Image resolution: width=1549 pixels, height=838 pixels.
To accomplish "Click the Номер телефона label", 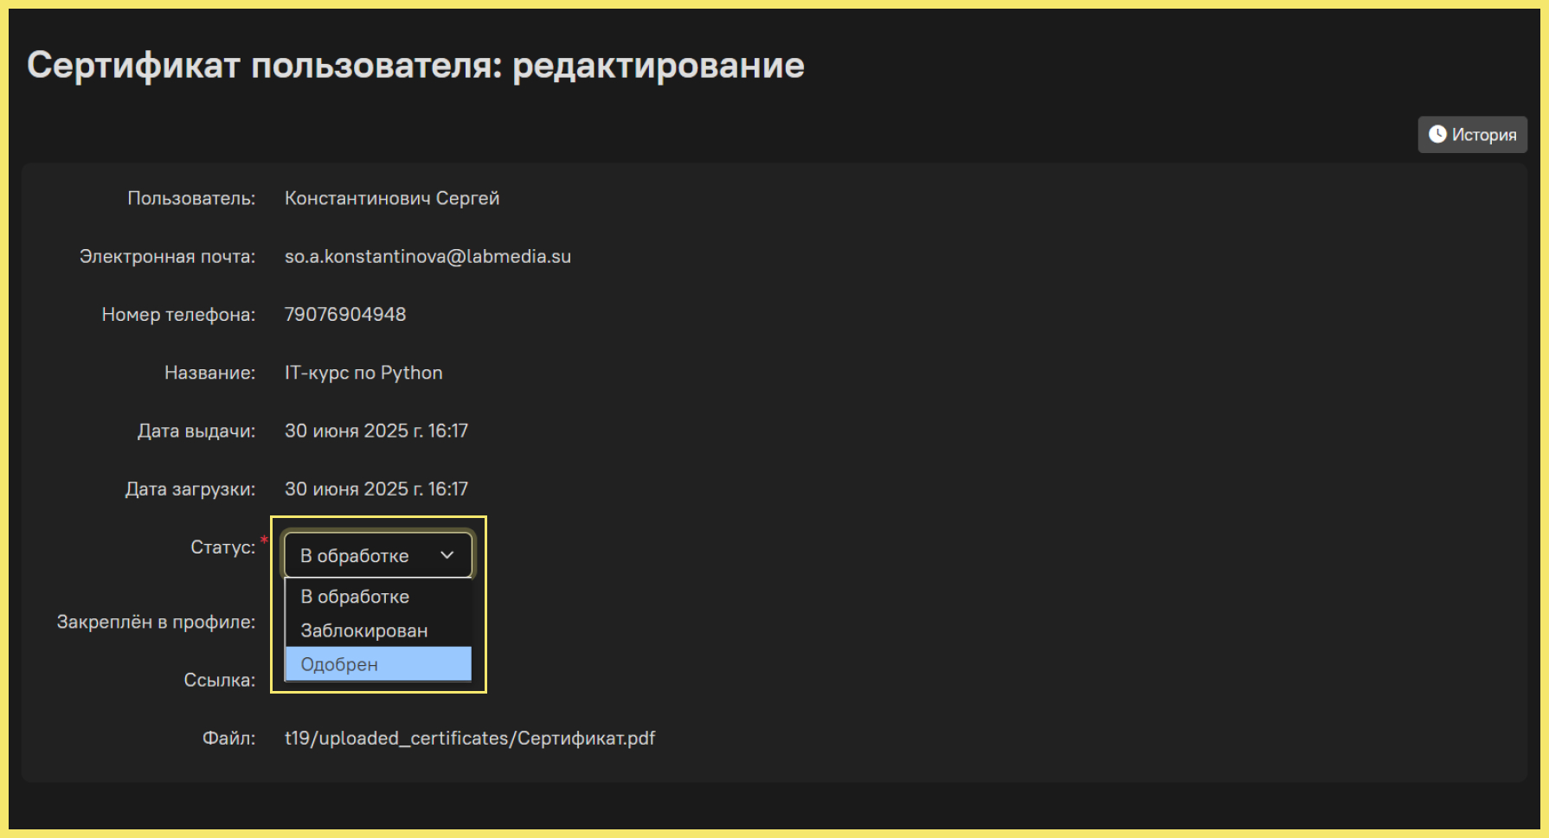I will 179,314.
